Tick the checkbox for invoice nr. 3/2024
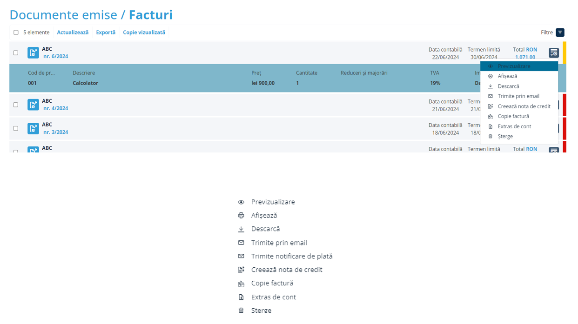 [x=16, y=128]
